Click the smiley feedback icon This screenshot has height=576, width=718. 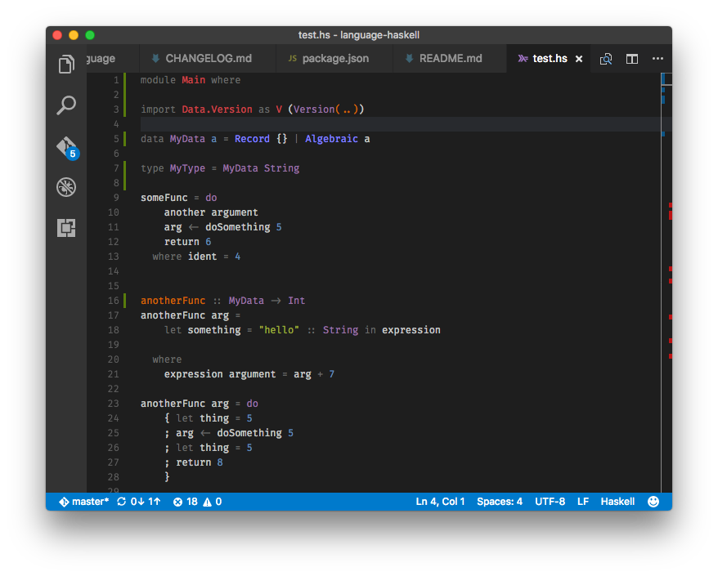click(653, 502)
